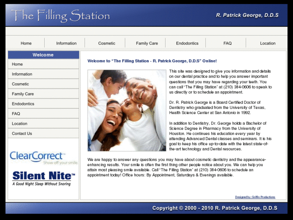
Task: Open FAQ in the left sidebar menu
Action: point(44,114)
